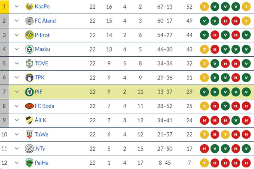Screen dimensions: 254x169
Task: Click position number 1 cell
Action: pos(4,7)
